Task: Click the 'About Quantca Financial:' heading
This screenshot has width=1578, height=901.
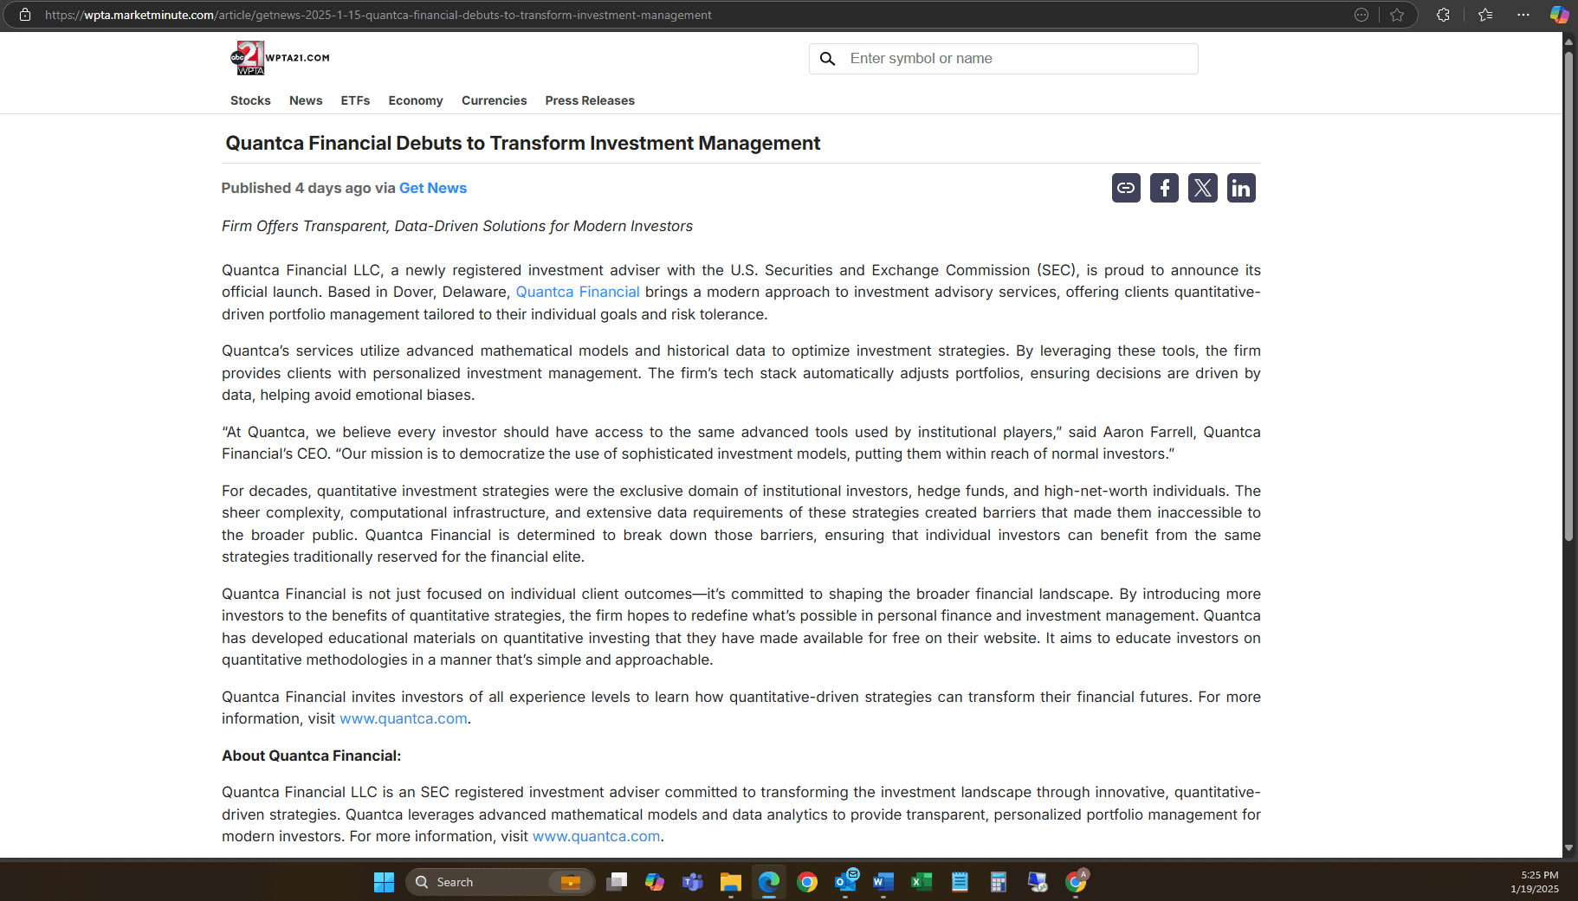Action: tap(311, 756)
